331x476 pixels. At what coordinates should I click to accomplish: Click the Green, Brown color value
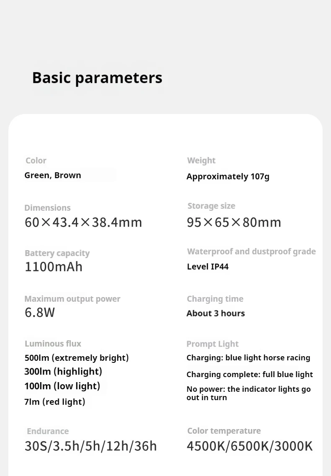(x=53, y=175)
